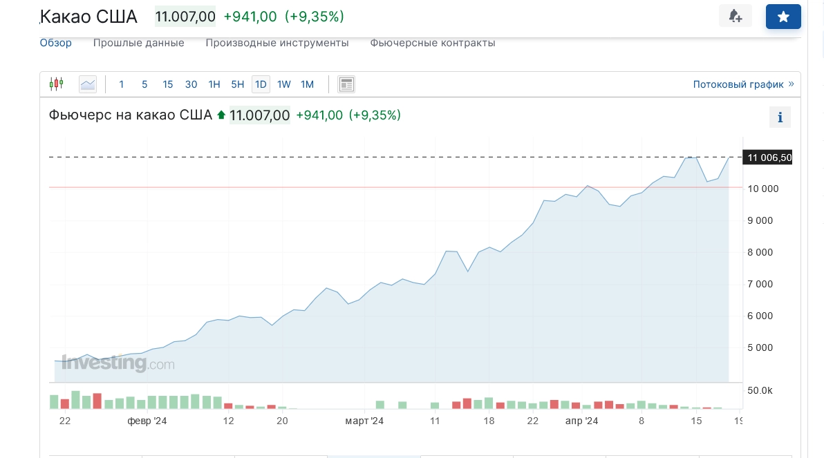Click the blue star watchlist button

click(x=783, y=17)
